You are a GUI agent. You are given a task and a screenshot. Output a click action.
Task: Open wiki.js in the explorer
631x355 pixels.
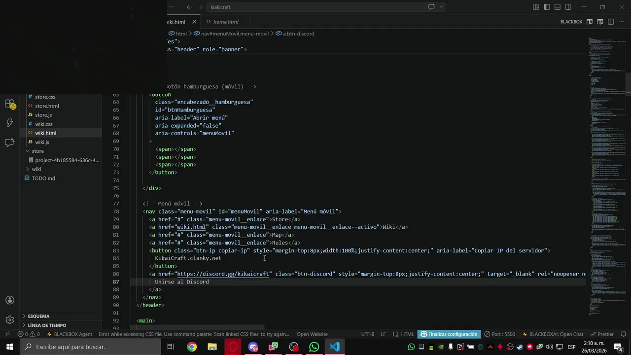pos(42,142)
